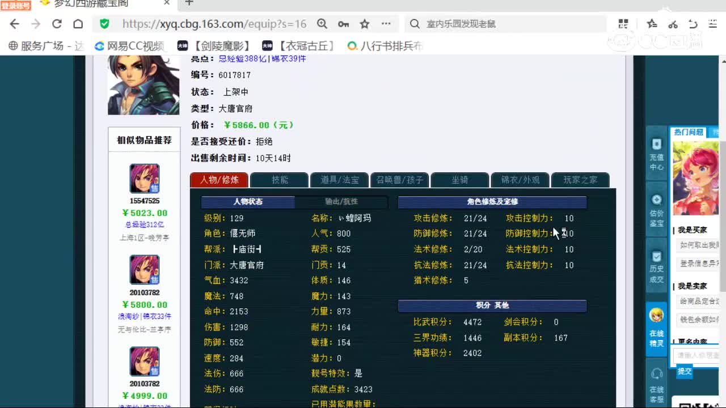
Task: Open the 如何取出我… buyer help question
Action: coord(699,245)
